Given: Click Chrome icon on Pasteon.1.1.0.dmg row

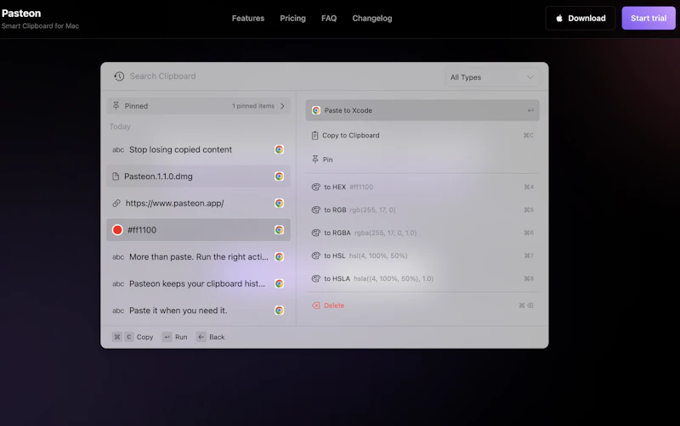Looking at the screenshot, I should pos(280,177).
